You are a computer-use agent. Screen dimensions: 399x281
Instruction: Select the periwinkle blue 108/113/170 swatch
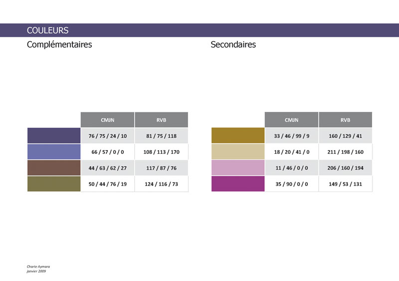(54, 152)
